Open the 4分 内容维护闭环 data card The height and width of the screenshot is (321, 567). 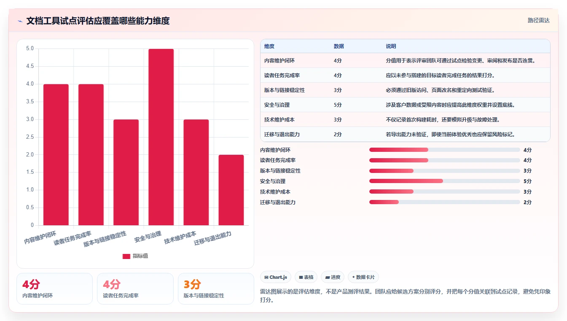[x=54, y=289]
